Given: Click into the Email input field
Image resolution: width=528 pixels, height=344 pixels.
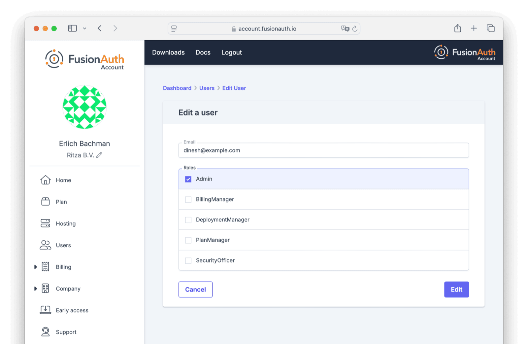Looking at the screenshot, I should (323, 150).
